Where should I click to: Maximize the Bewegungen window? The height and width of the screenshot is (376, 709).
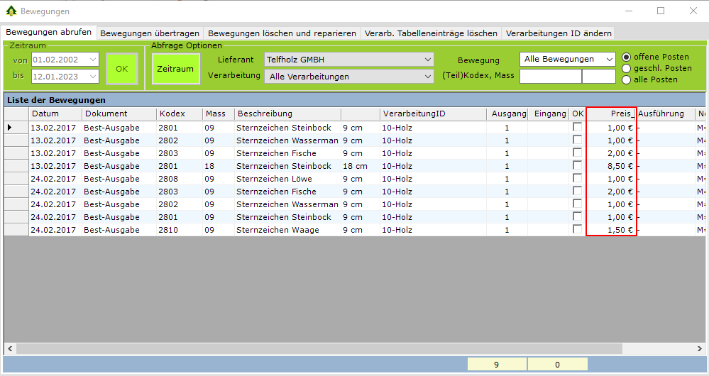661,11
